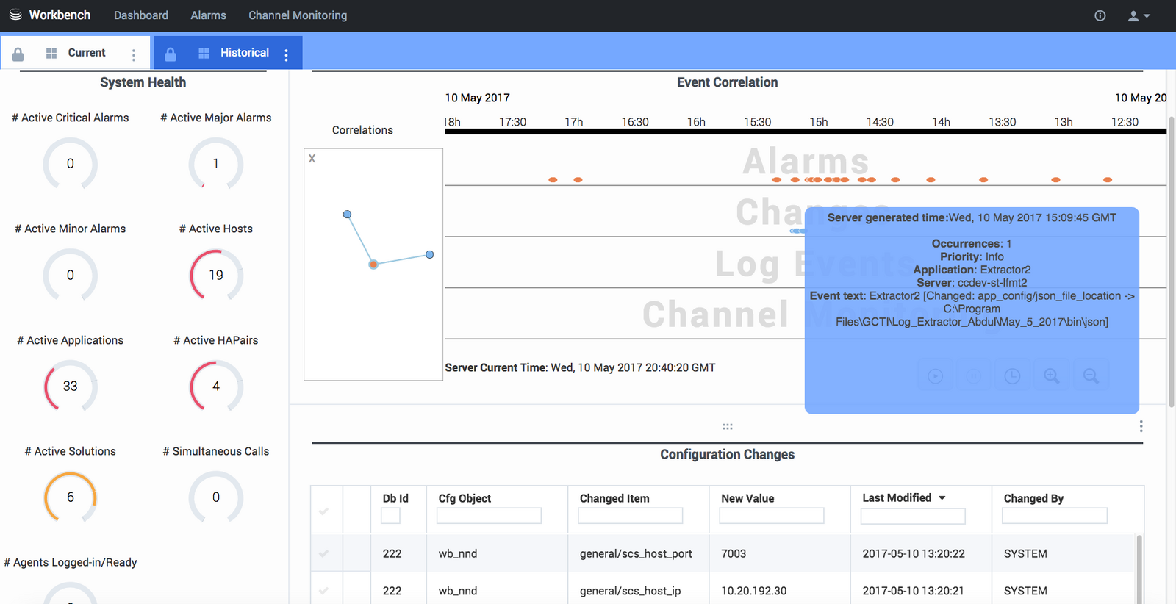The width and height of the screenshot is (1176, 604).
Task: Toggle the select-all checkmark in table header
Action: click(x=323, y=511)
